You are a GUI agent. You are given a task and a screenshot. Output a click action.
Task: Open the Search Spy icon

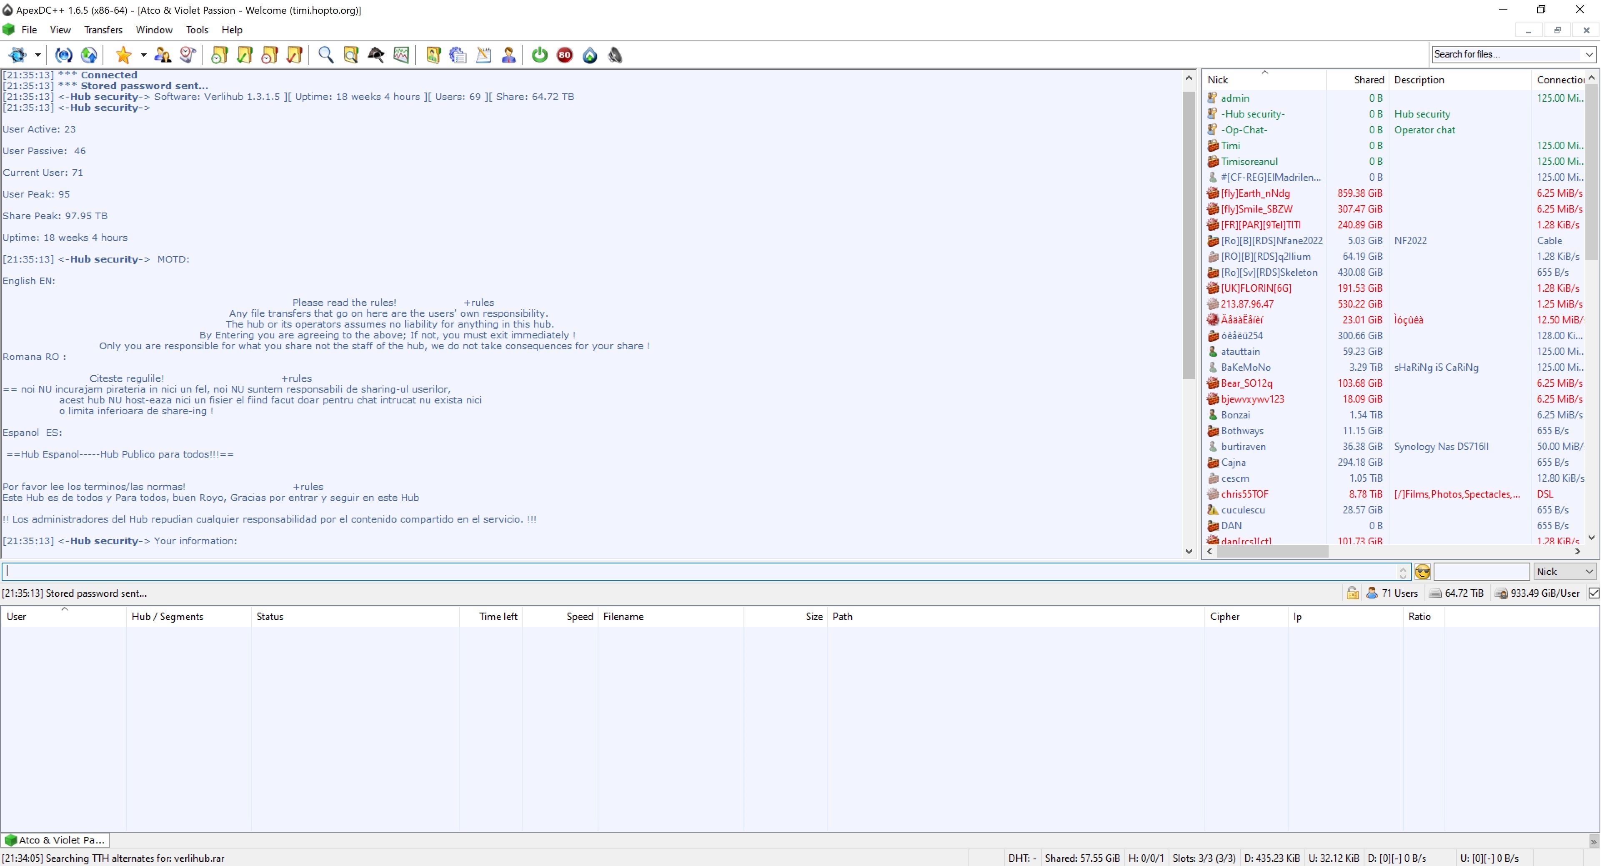tap(376, 55)
